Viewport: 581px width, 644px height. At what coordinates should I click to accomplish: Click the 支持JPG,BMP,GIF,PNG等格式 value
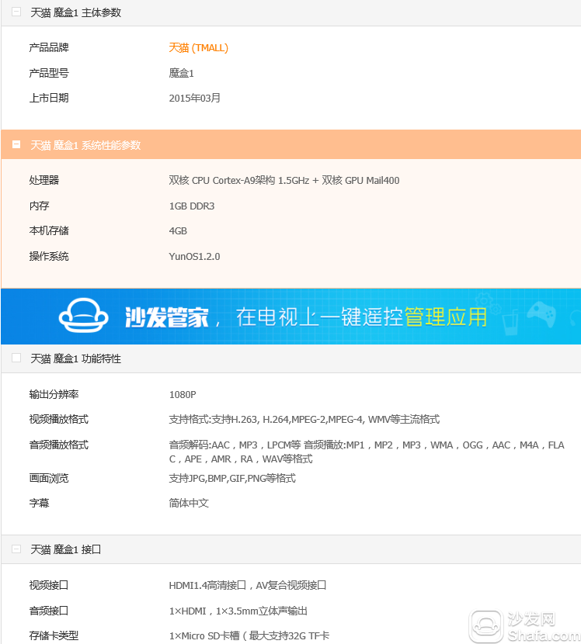point(232,479)
